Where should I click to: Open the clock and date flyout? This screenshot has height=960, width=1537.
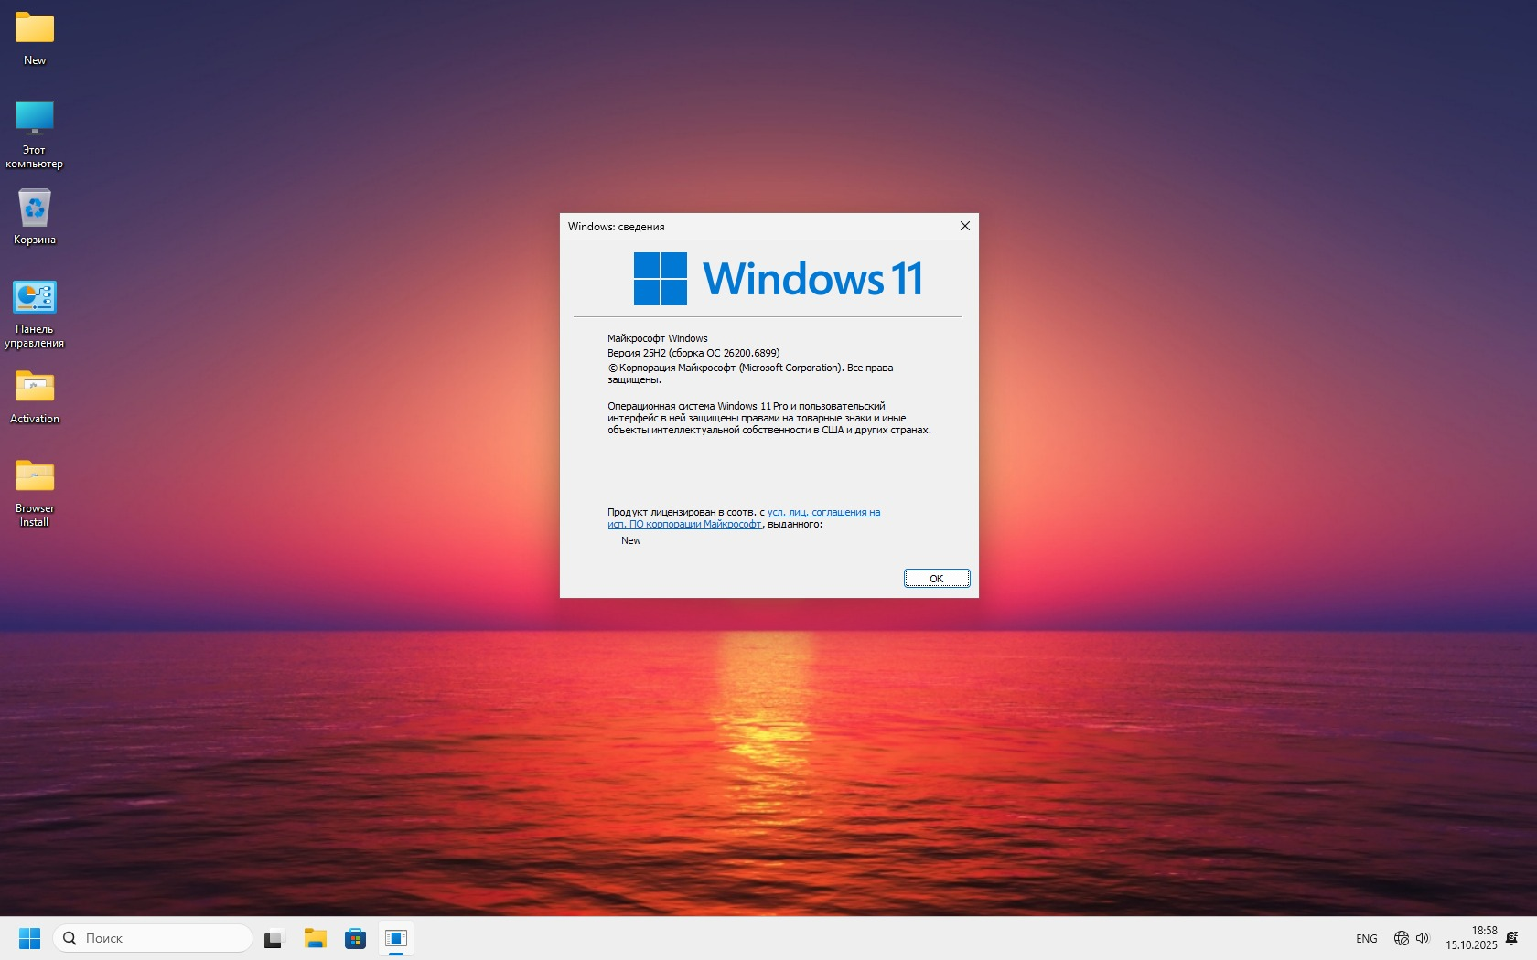pos(1471,938)
